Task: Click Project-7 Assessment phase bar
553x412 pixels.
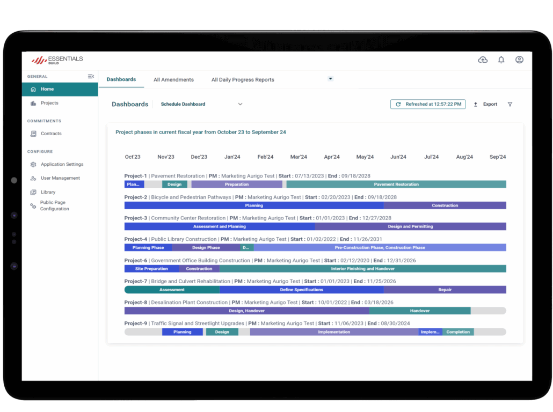Action: click(x=172, y=290)
